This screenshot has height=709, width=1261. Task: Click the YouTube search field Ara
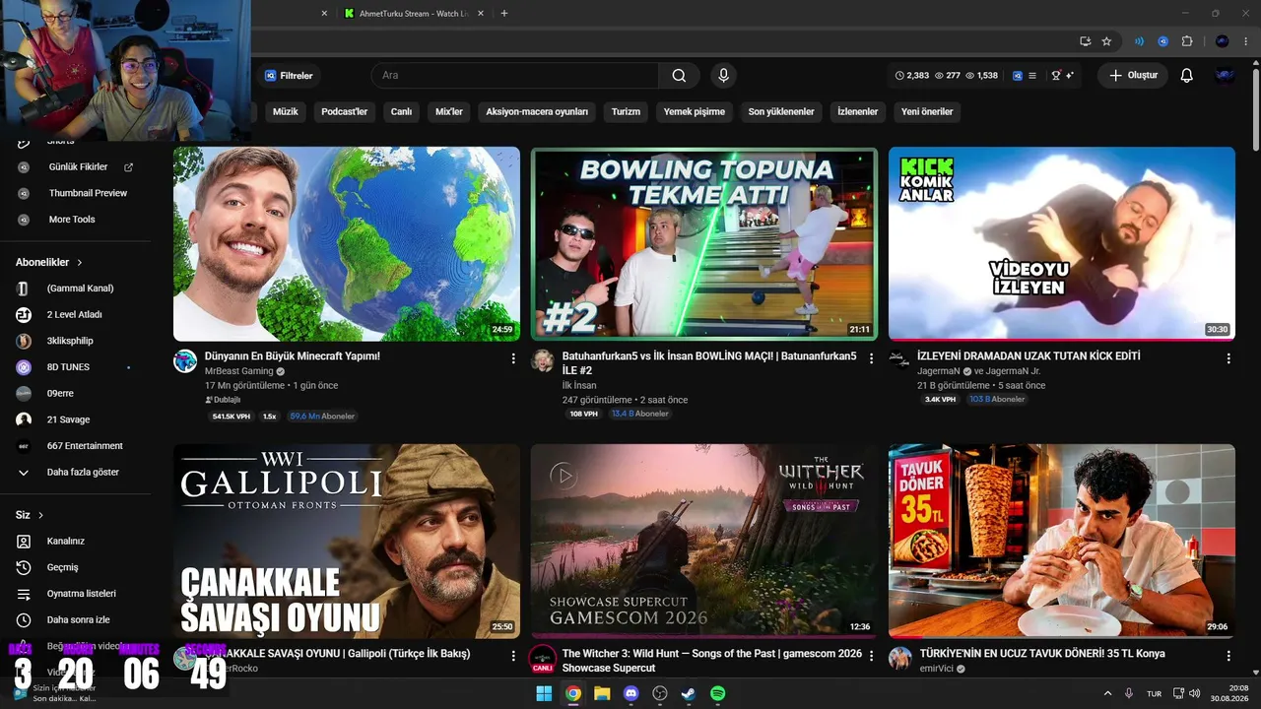514,76
